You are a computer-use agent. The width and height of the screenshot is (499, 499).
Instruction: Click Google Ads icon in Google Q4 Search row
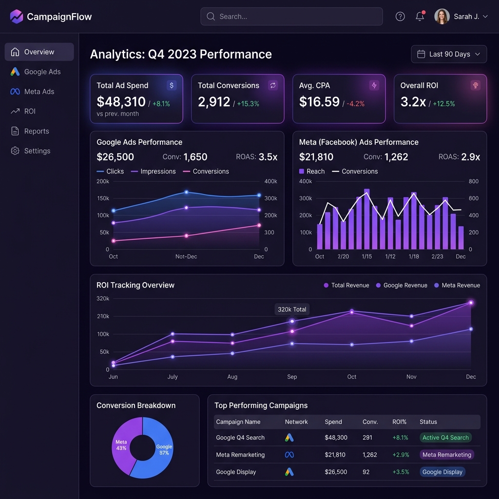(289, 438)
